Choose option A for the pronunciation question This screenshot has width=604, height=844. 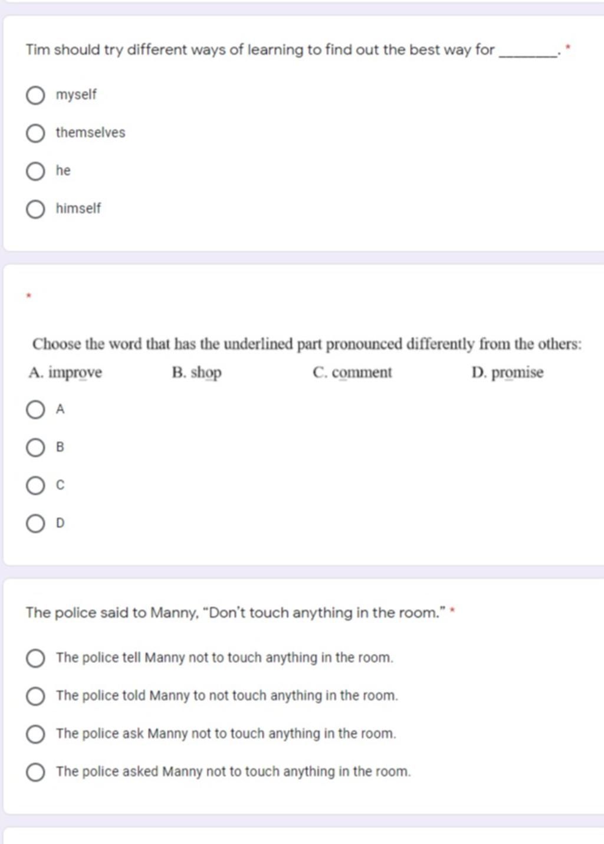click(35, 409)
